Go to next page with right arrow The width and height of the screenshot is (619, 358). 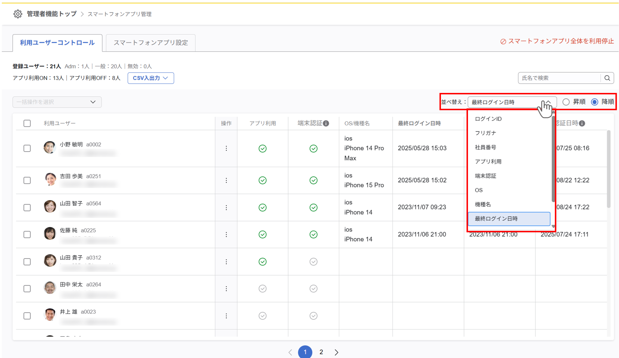click(336, 352)
